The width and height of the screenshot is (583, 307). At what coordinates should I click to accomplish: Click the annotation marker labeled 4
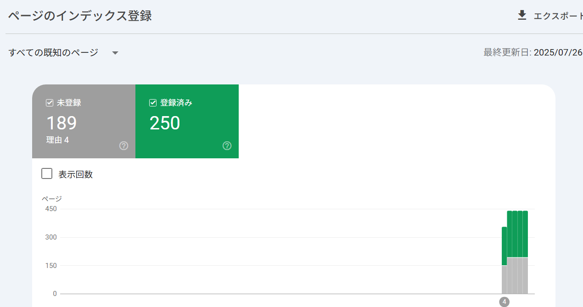point(504,301)
